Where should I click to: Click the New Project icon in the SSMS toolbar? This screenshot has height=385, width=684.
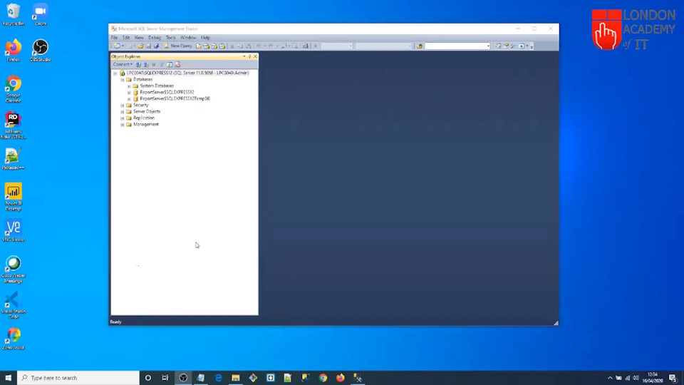pos(116,46)
